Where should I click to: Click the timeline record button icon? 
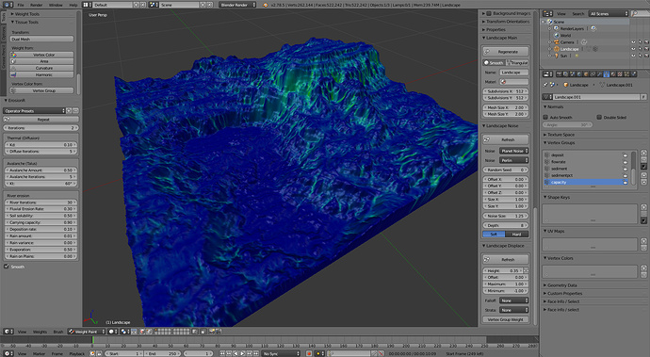[x=309, y=353]
